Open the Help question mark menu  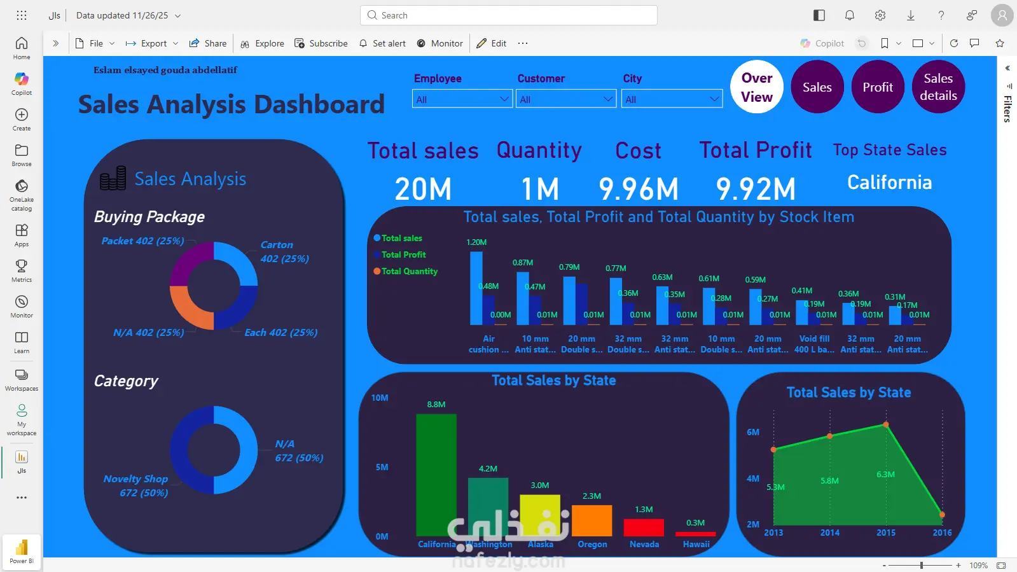[941, 15]
